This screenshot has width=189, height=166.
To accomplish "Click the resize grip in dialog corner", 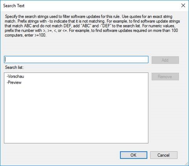I will pos(186,163).
